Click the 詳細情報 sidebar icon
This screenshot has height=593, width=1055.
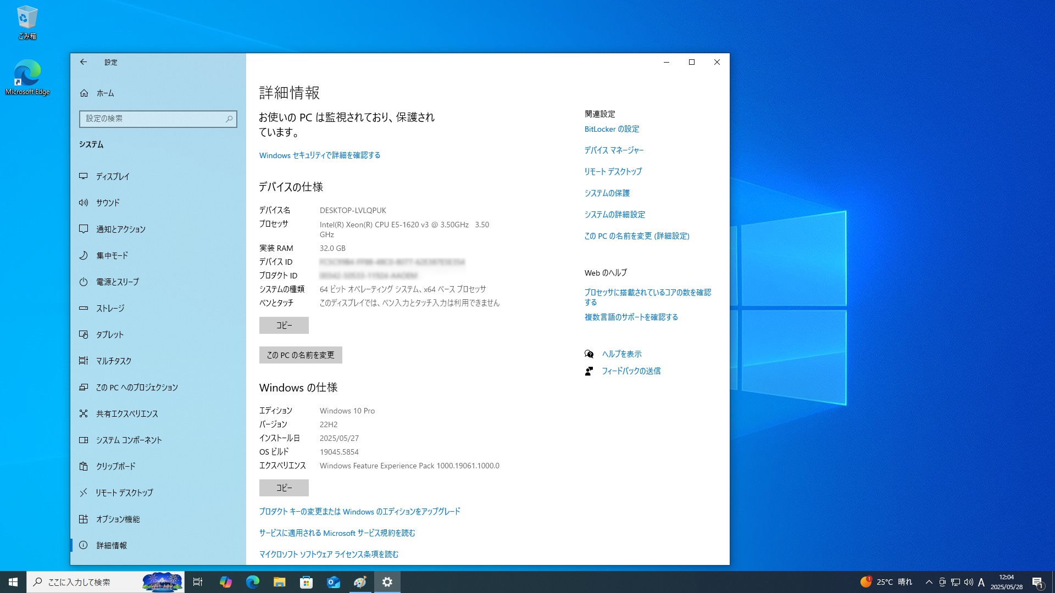tap(84, 545)
